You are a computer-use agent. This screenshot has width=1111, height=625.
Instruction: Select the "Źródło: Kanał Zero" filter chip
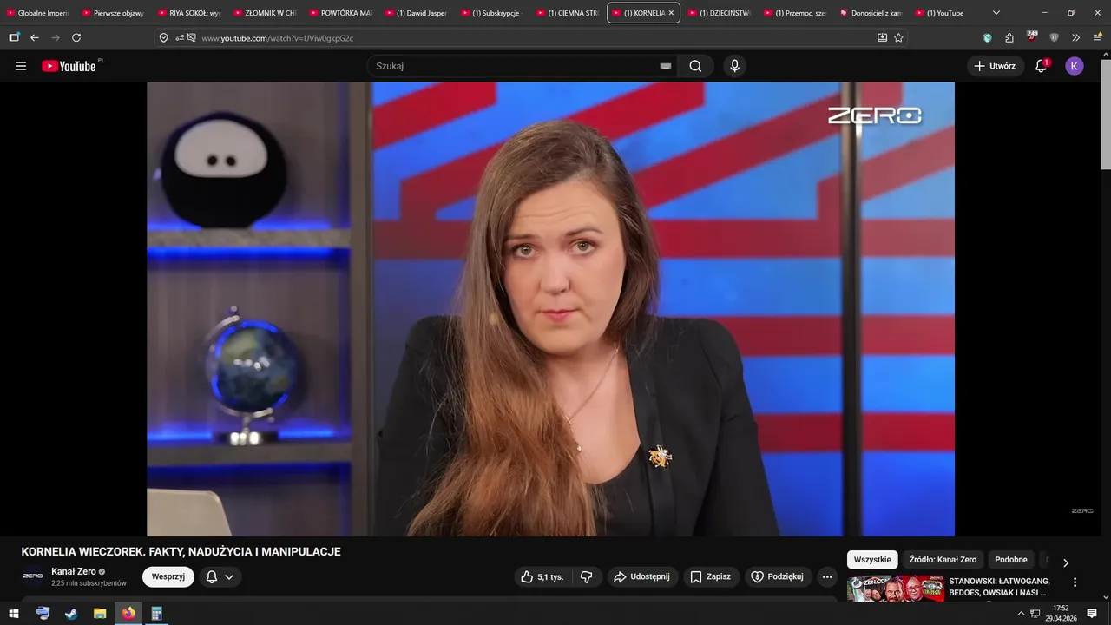[943, 560]
